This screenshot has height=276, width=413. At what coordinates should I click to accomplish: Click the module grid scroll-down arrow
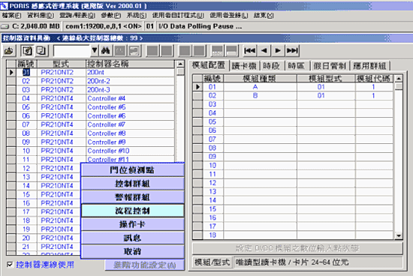[399, 235]
